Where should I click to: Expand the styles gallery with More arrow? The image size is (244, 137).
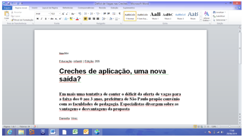point(201,20)
